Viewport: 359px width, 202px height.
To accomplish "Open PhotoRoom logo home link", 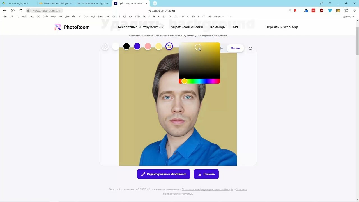I will coord(72,27).
